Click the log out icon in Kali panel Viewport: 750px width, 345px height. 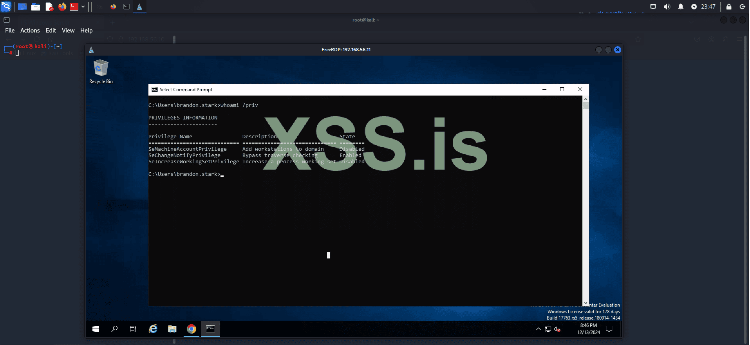tap(742, 7)
